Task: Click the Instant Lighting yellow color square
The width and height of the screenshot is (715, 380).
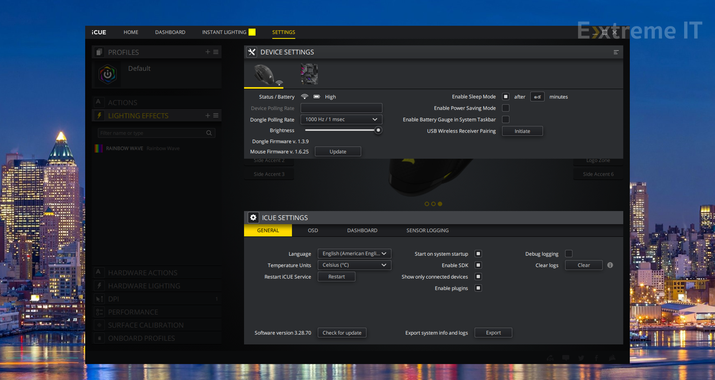Action: point(252,32)
